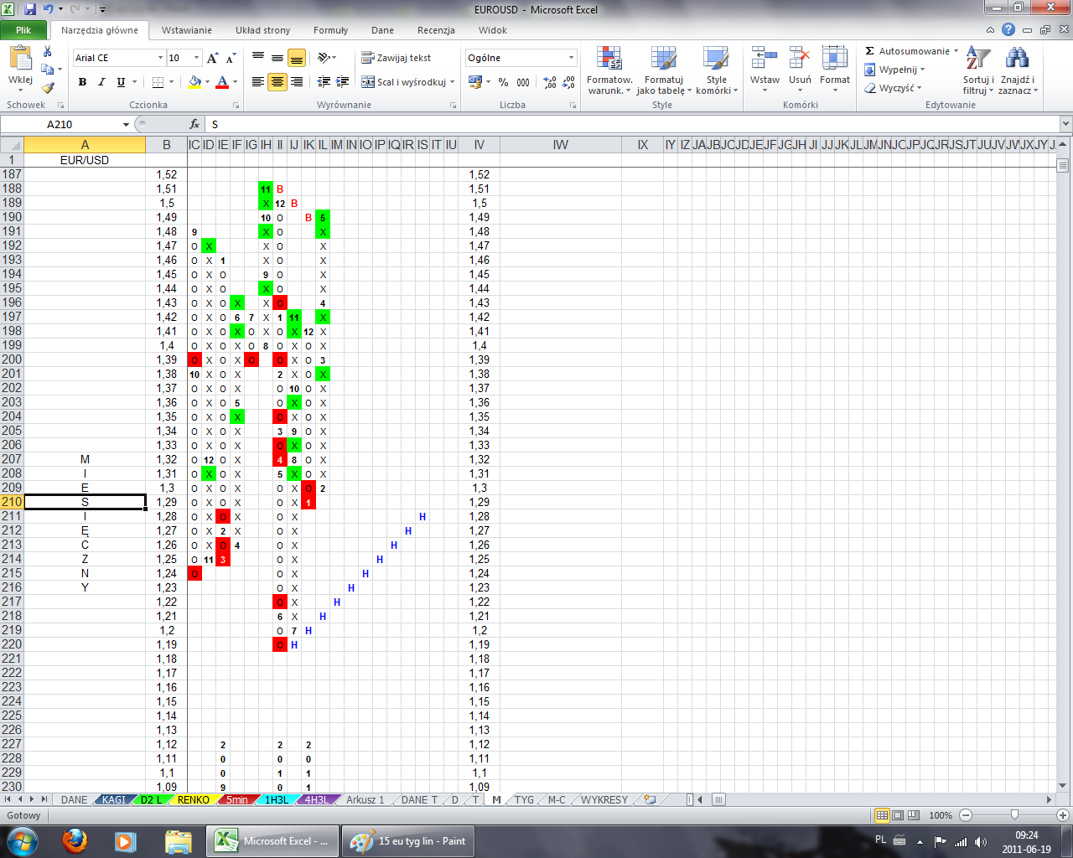
Task: Expand the Scal i wyśrodkuj dropdown arrow
Action: pyautogui.click(x=452, y=82)
